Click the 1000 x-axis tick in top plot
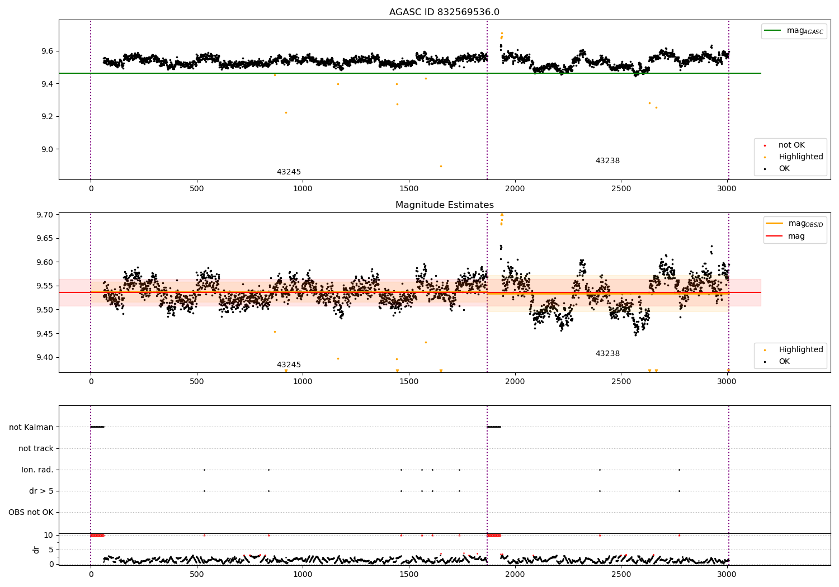 303,189
